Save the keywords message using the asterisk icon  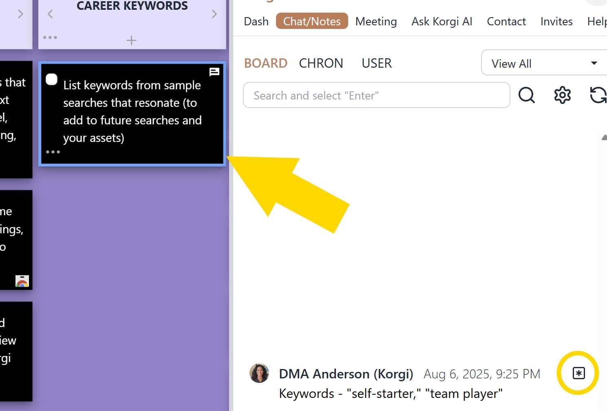tap(578, 373)
